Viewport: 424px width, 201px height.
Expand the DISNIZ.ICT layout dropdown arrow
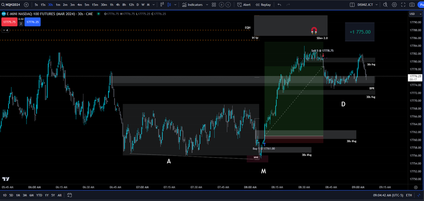pos(377,5)
